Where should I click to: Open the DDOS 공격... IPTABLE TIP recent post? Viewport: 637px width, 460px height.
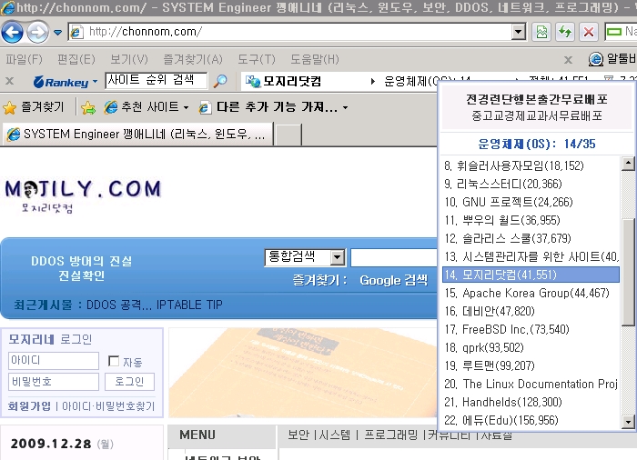tap(155, 305)
